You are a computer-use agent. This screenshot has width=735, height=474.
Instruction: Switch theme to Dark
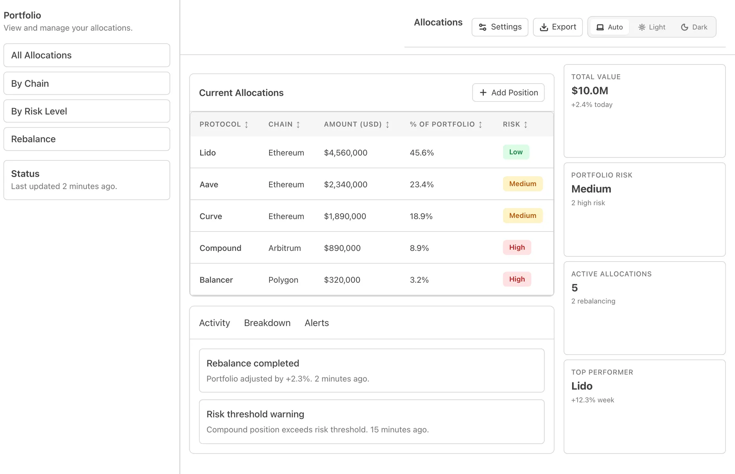[x=694, y=27]
